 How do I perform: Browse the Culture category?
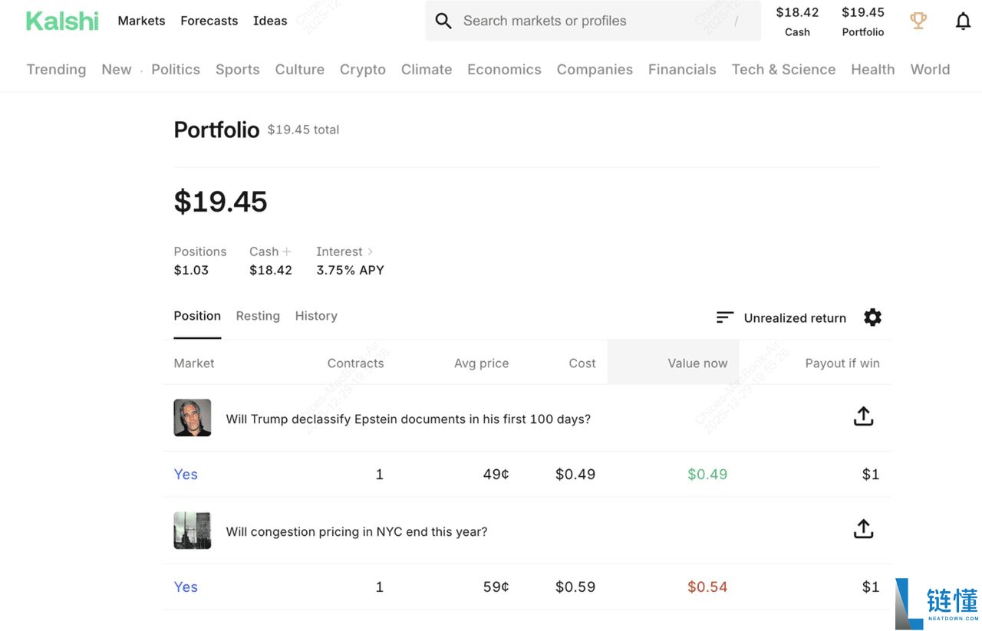click(300, 69)
